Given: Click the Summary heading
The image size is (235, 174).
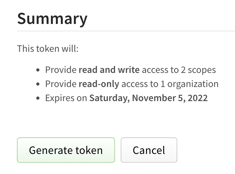Looking at the screenshot, I should 52,18.
